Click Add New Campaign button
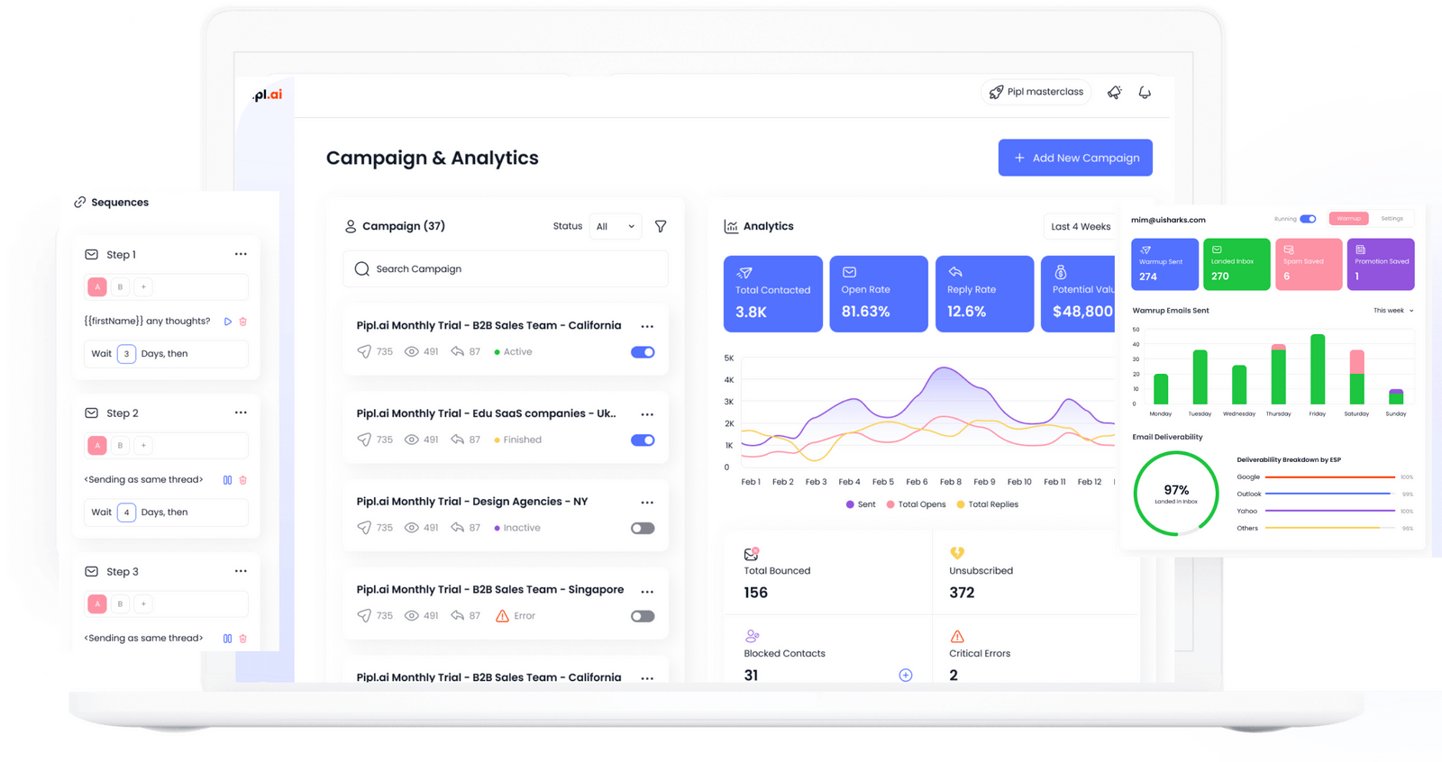 [x=1075, y=158]
